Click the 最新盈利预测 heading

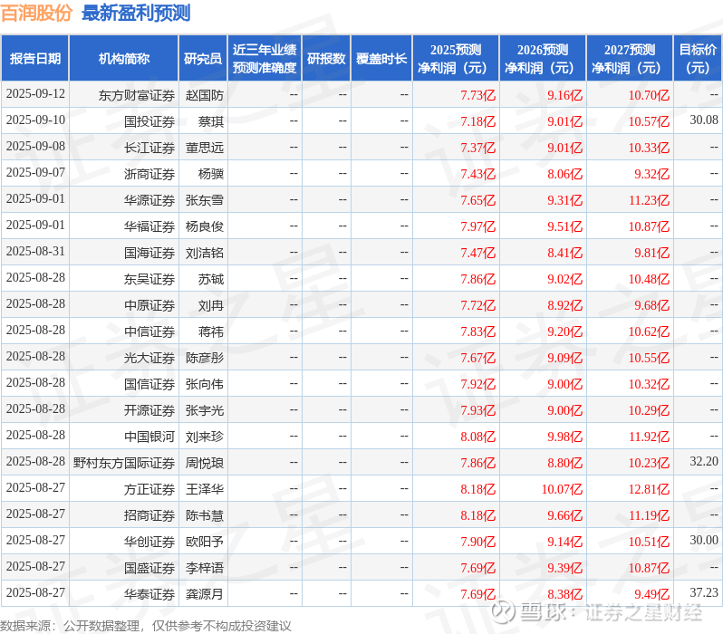(136, 13)
